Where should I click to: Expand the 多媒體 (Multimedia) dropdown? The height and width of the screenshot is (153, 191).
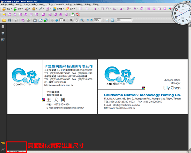coord(58,9)
